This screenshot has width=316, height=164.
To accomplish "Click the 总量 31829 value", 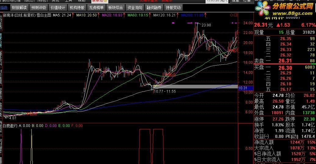I will (x=309, y=32).
